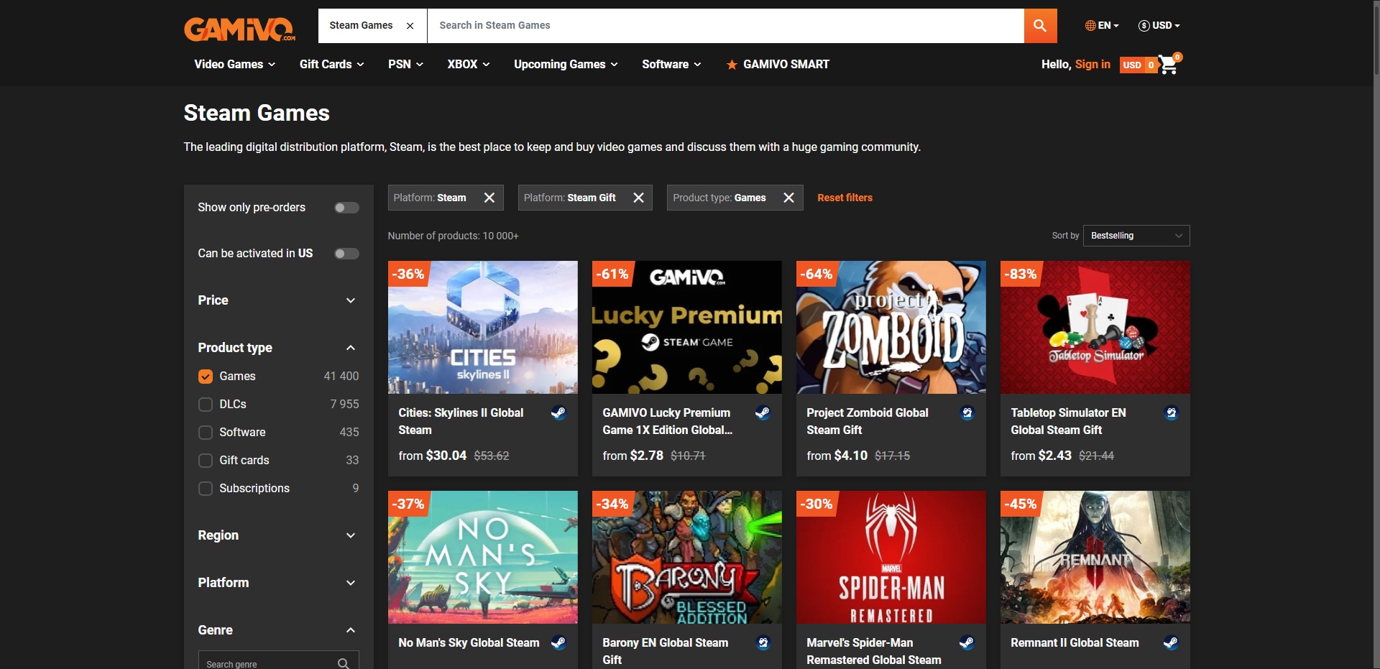Click the Steam icon on No Man's Sky
Image resolution: width=1380 pixels, height=669 pixels.
pos(558,642)
